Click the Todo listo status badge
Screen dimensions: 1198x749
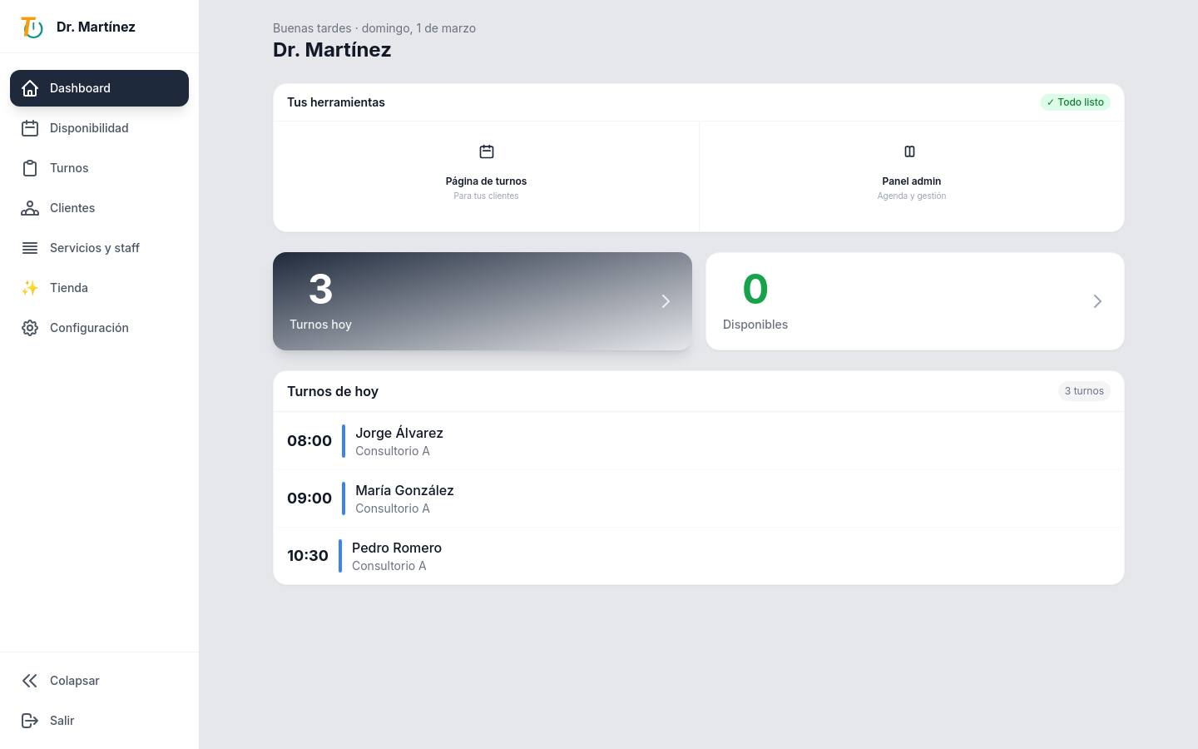click(x=1075, y=102)
